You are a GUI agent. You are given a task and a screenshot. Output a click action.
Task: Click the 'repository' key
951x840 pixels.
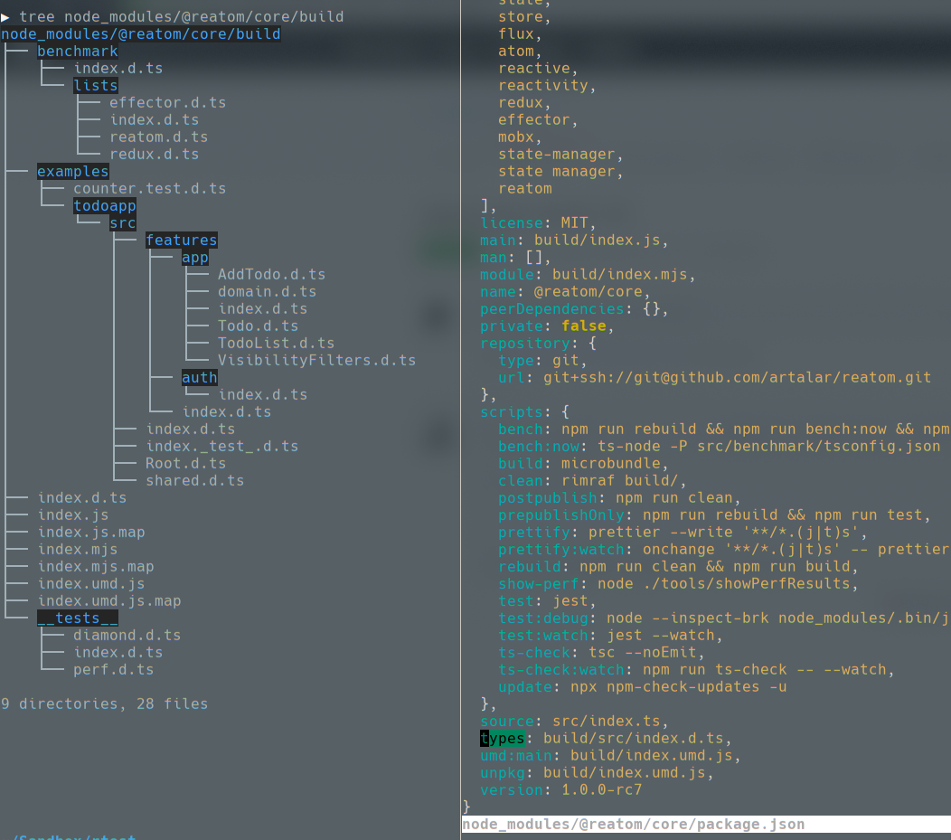pyautogui.click(x=524, y=344)
